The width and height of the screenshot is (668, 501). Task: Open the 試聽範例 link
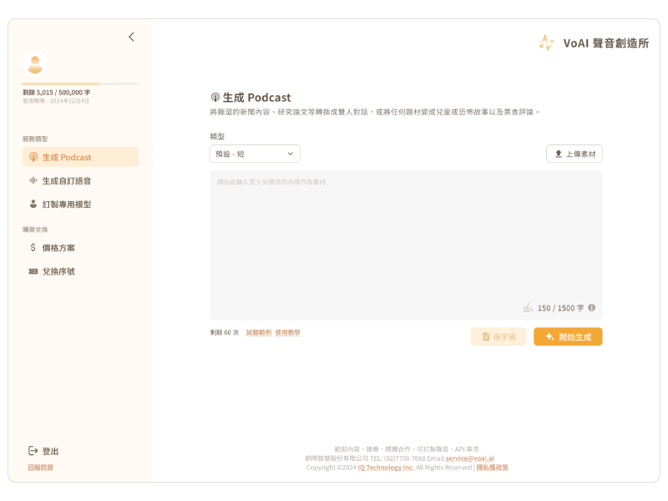(x=258, y=332)
